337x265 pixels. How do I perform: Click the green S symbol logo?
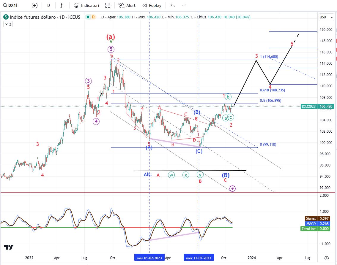click(6, 17)
